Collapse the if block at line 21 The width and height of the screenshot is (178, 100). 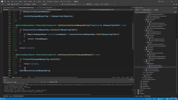tap(15, 30)
